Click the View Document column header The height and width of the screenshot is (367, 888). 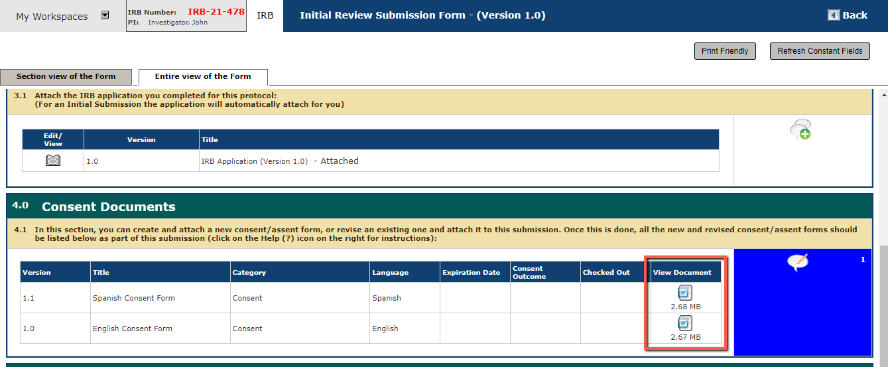685,272
